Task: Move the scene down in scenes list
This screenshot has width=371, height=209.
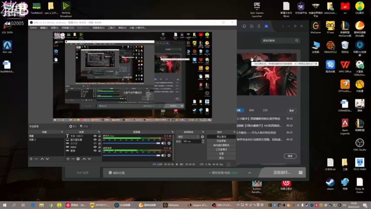Action: coord(47,159)
